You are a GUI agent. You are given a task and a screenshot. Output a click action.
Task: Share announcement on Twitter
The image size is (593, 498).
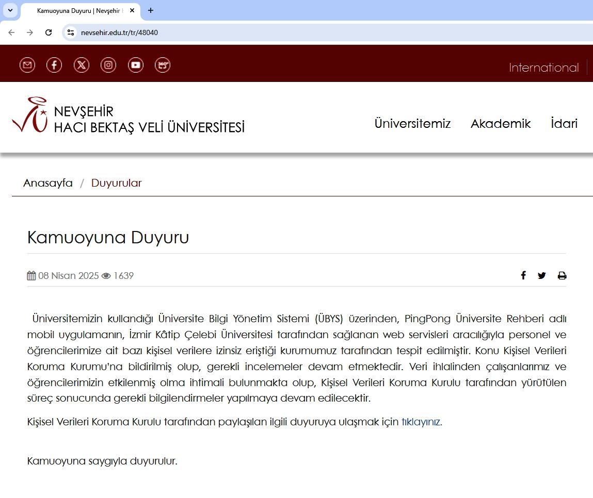coord(541,275)
